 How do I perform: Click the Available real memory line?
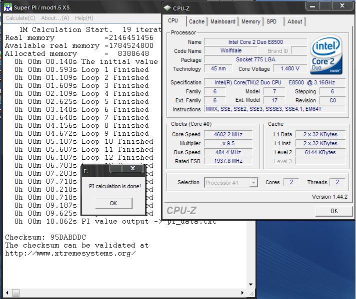pyautogui.click(x=79, y=45)
